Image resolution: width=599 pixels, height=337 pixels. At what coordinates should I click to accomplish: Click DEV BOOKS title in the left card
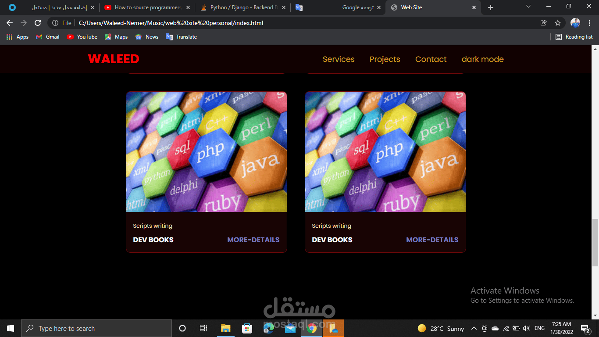click(153, 240)
